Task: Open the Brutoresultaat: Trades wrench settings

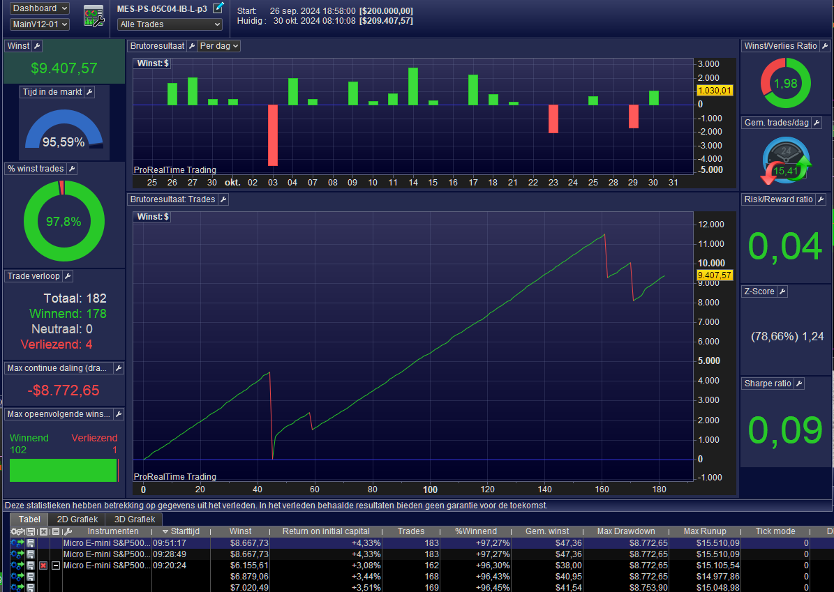Action: [223, 199]
